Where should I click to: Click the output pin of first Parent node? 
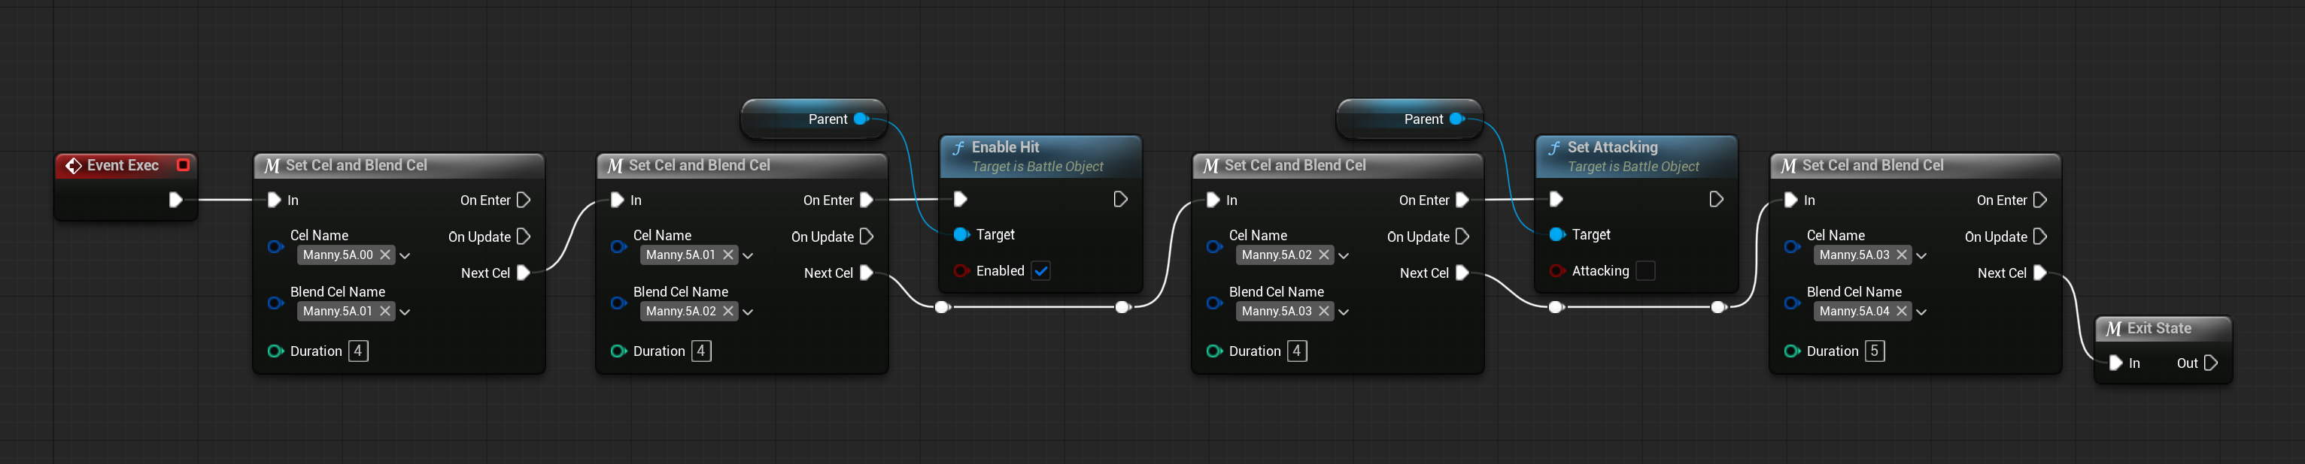point(861,119)
